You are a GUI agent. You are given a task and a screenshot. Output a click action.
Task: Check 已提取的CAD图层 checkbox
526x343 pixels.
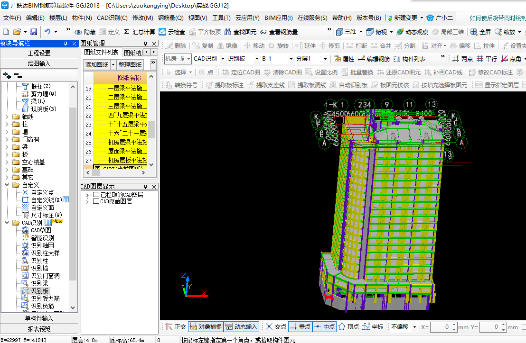[x=96, y=194]
